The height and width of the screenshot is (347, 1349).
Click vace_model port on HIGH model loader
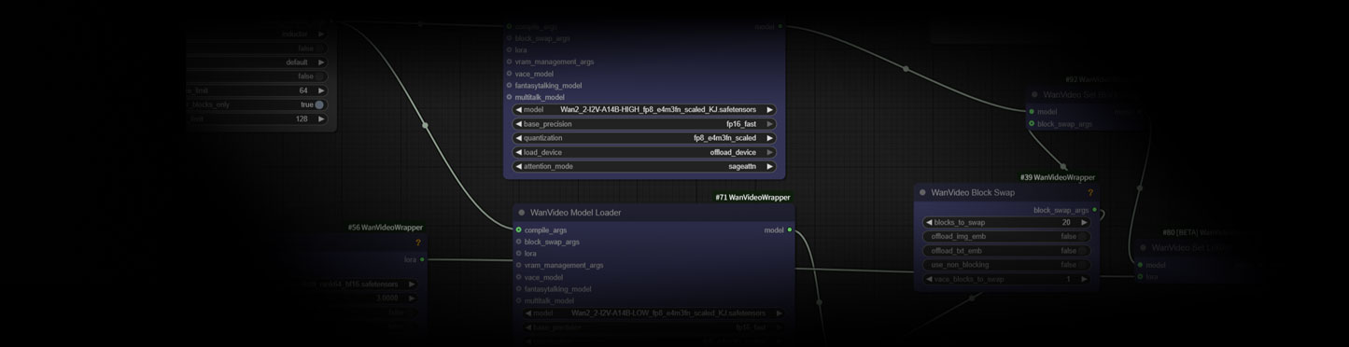[510, 74]
